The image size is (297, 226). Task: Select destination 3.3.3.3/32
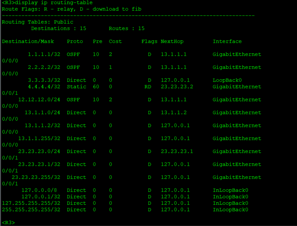44,80
